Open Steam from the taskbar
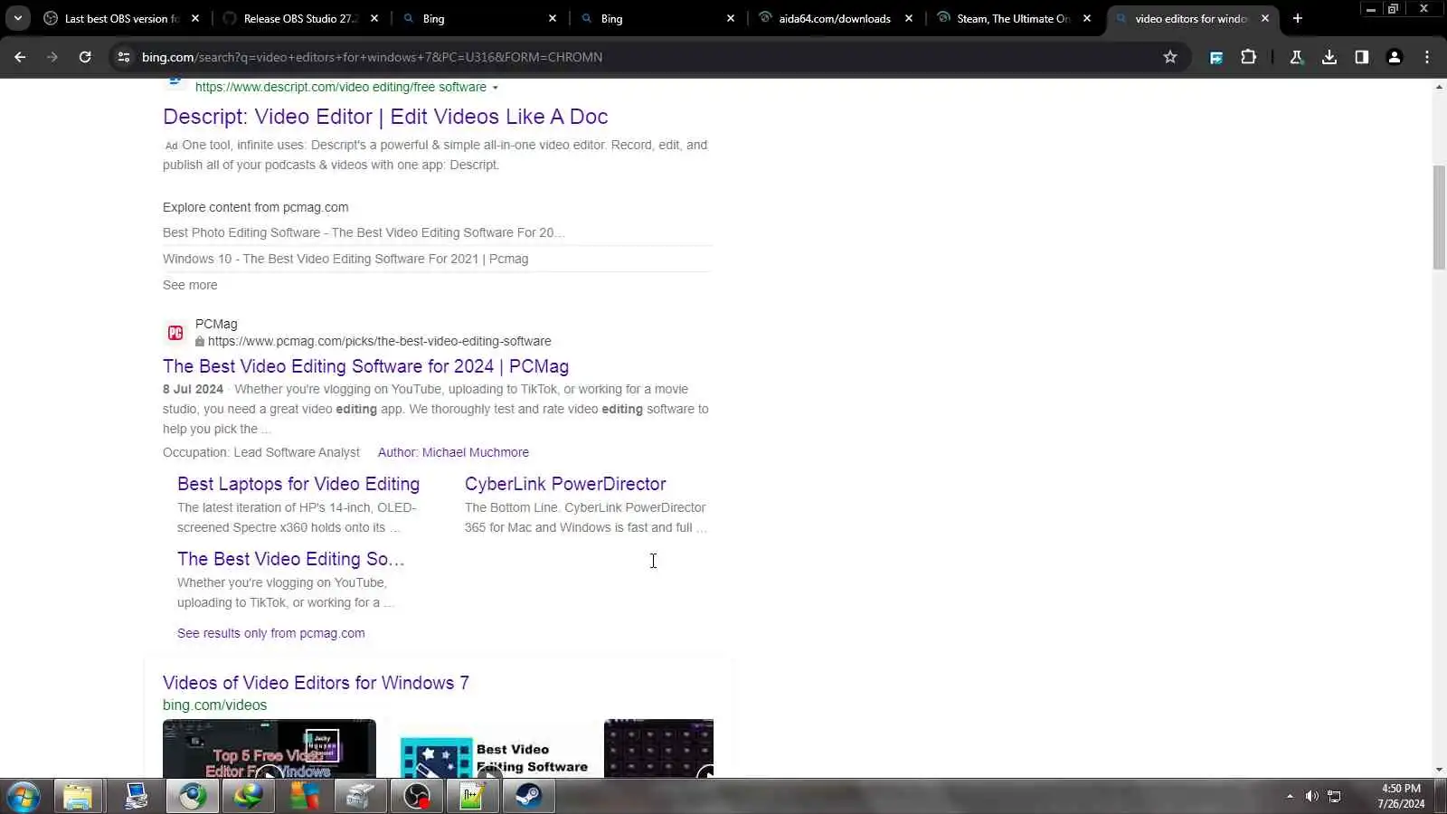The height and width of the screenshot is (814, 1447). tap(528, 797)
